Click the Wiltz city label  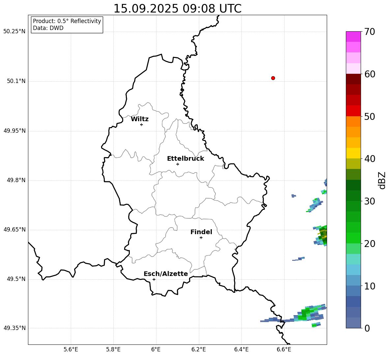(x=140, y=119)
